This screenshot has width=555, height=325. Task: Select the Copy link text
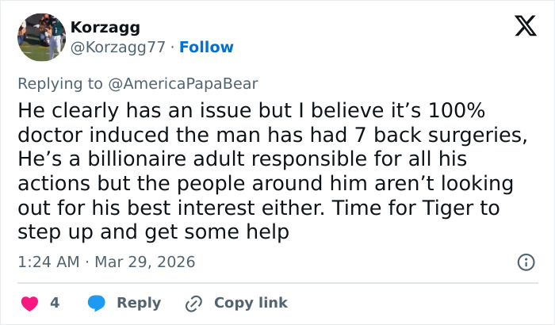point(251,303)
